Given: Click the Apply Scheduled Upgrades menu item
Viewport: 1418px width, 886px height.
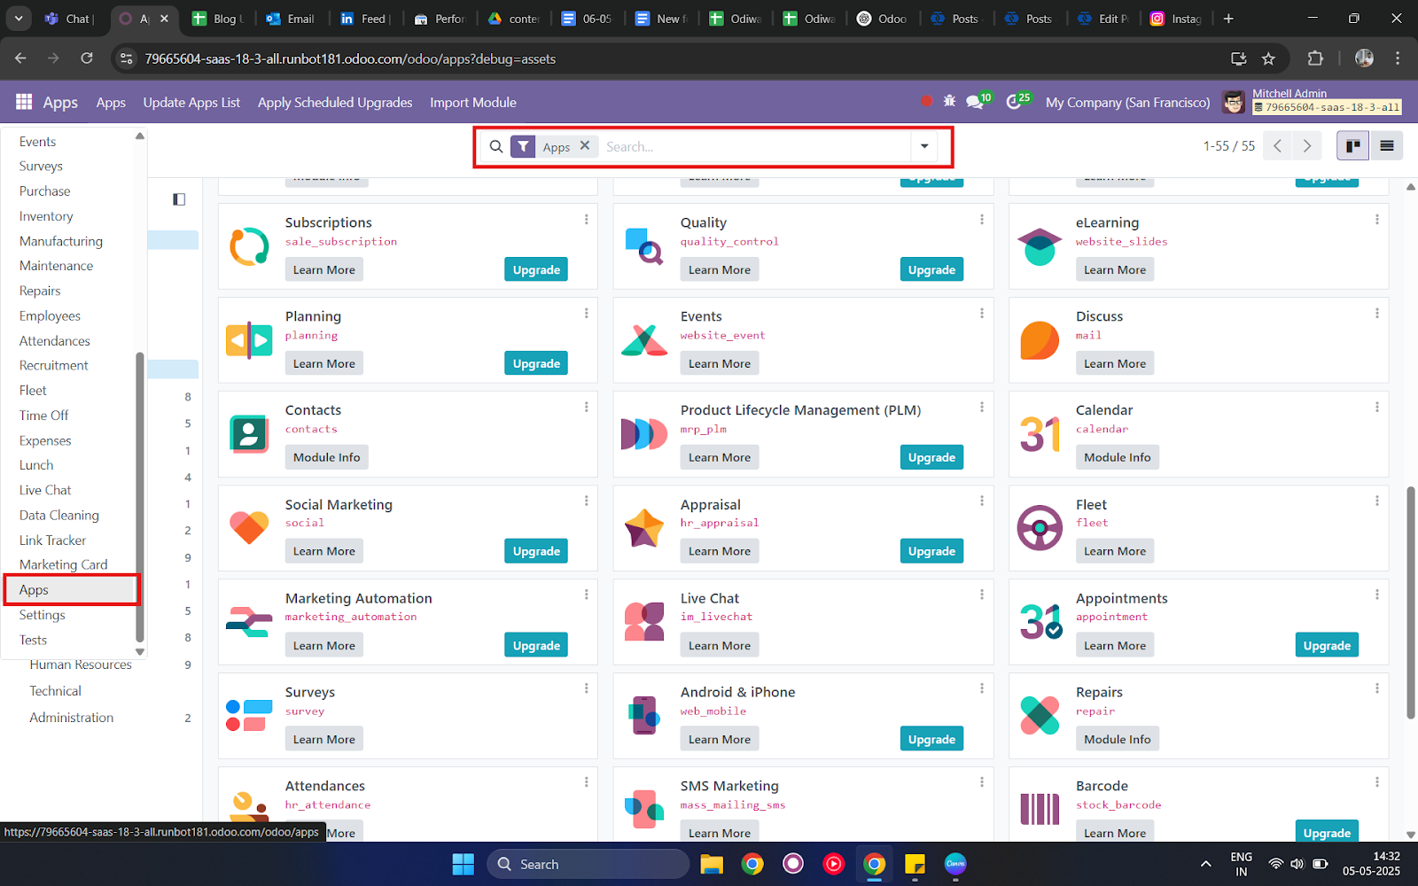Looking at the screenshot, I should tap(334, 102).
